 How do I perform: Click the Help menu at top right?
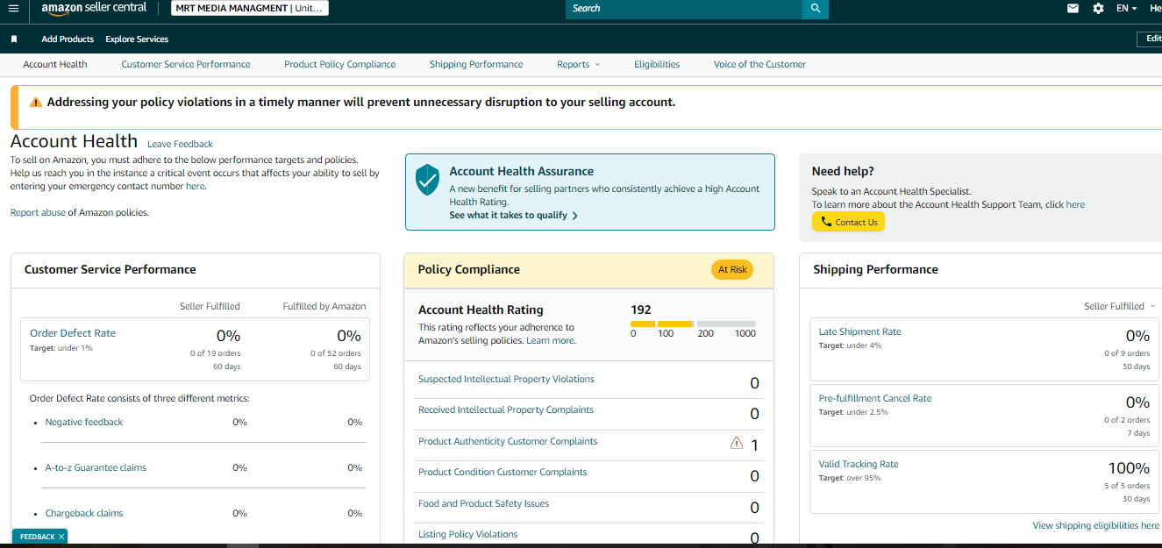coord(1156,8)
